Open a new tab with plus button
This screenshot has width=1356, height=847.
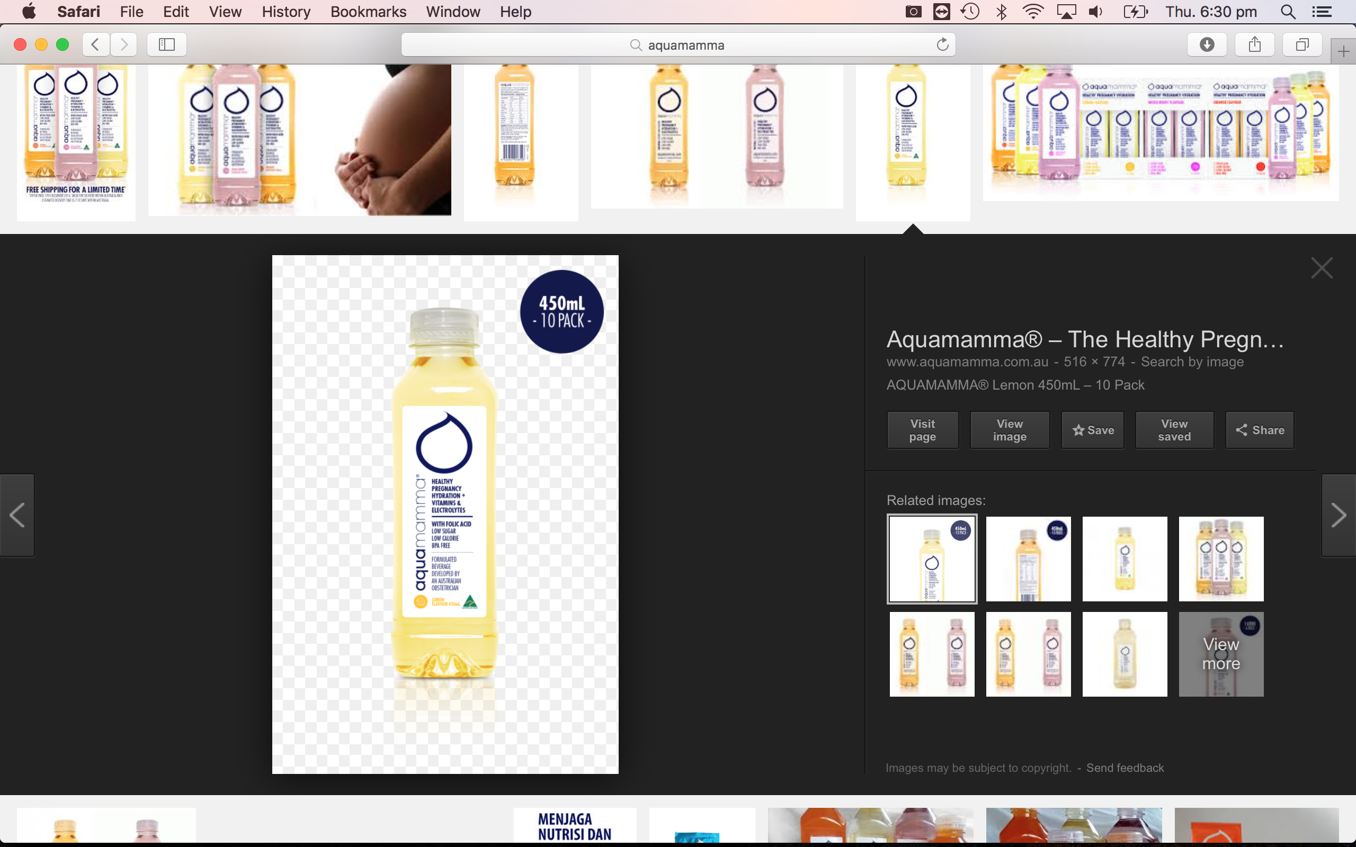click(1343, 52)
